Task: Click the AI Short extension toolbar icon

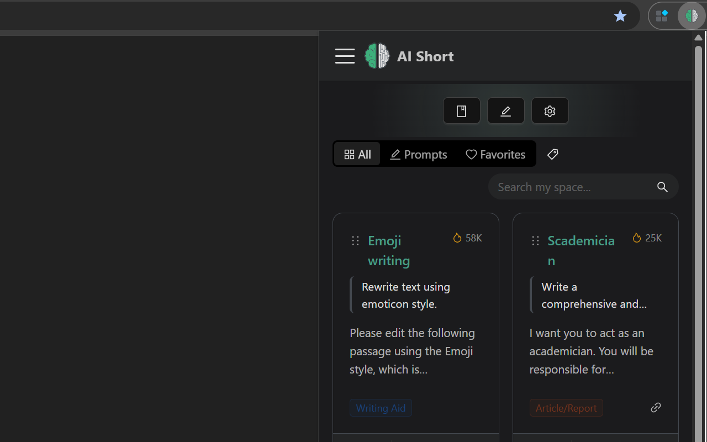Action: click(692, 16)
